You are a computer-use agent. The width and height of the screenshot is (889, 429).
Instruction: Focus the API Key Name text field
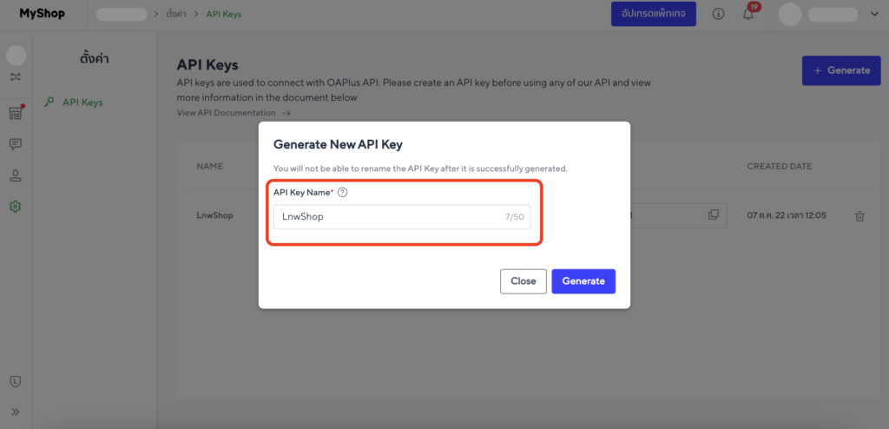click(386, 217)
